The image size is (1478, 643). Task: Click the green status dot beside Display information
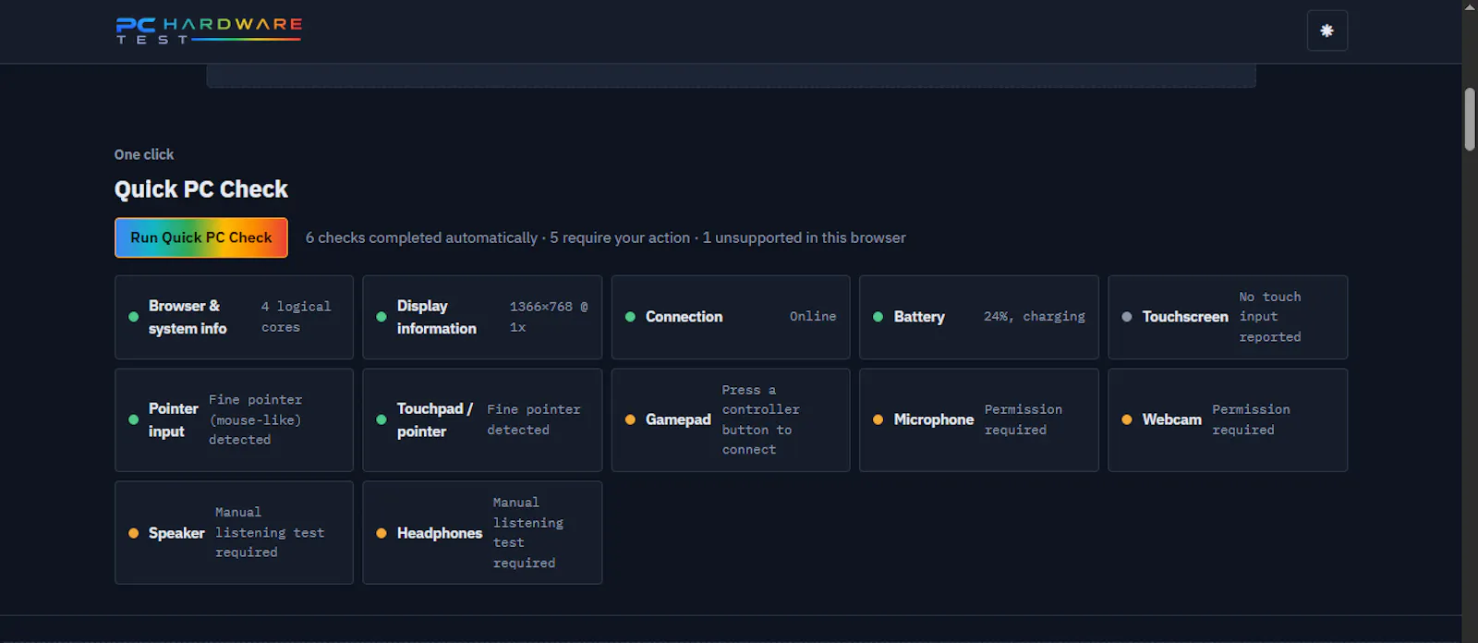pos(382,317)
